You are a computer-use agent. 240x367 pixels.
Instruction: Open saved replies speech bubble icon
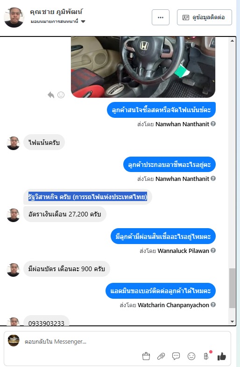176,356
